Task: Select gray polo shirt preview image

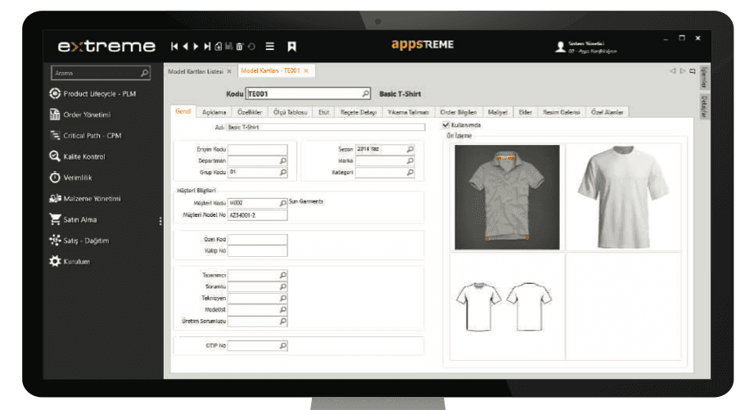Action: pos(507,197)
